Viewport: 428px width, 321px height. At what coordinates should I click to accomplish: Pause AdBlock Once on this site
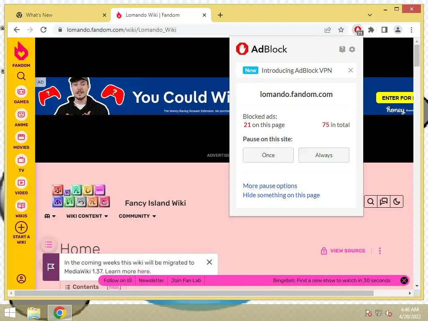[268, 155]
